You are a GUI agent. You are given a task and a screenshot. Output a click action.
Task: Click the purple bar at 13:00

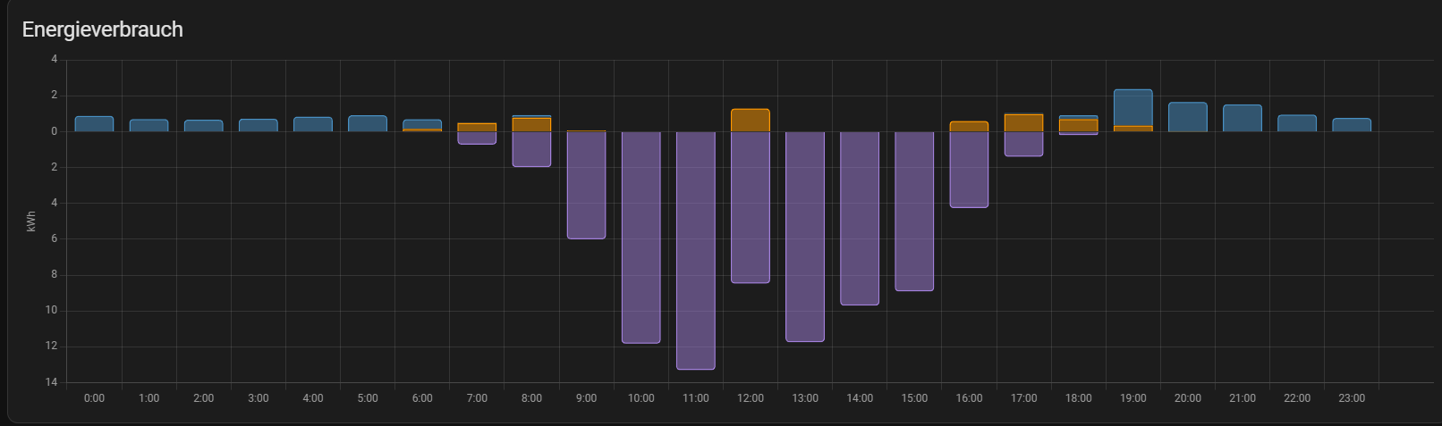pyautogui.click(x=805, y=237)
